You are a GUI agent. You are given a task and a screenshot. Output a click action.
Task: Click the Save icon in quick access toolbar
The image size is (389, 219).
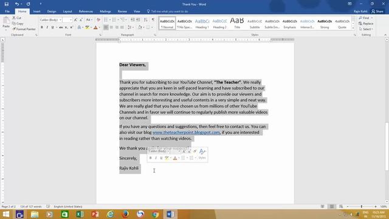[x=7, y=4]
